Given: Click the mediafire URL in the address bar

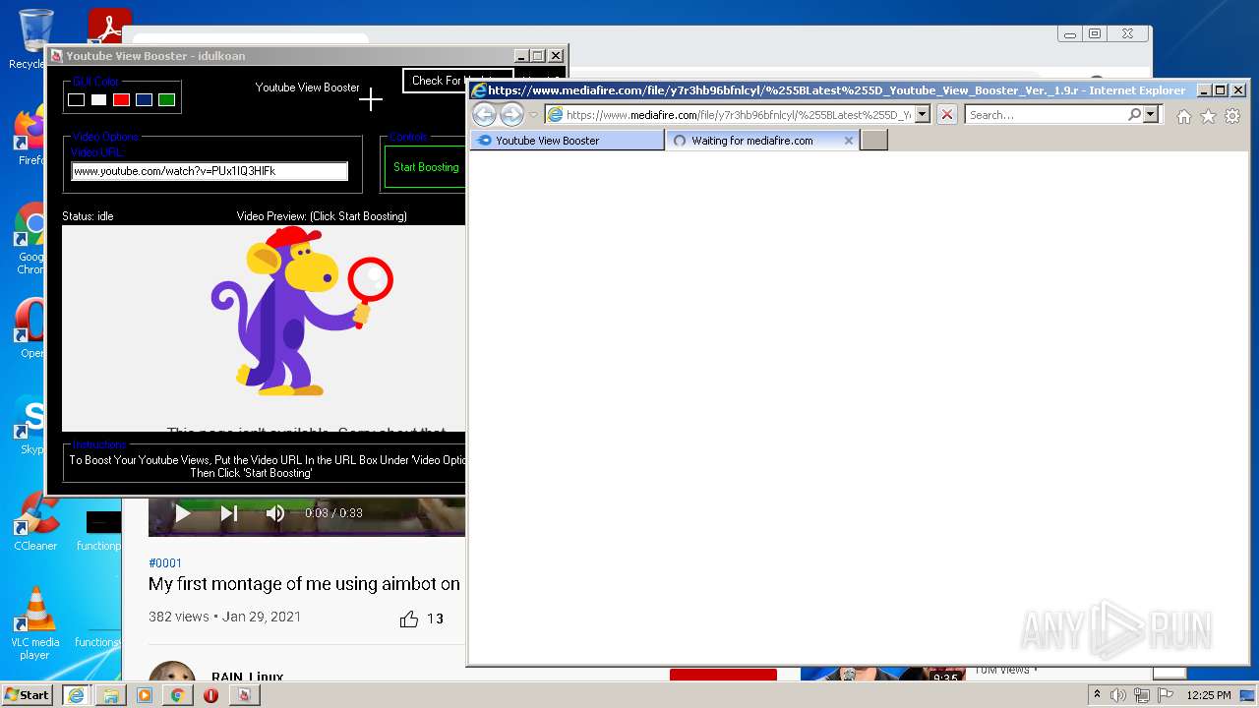Looking at the screenshot, I should pyautogui.click(x=738, y=115).
